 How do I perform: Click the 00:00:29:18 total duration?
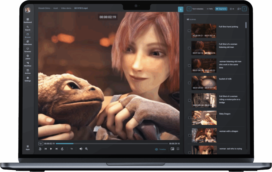pos(174,144)
